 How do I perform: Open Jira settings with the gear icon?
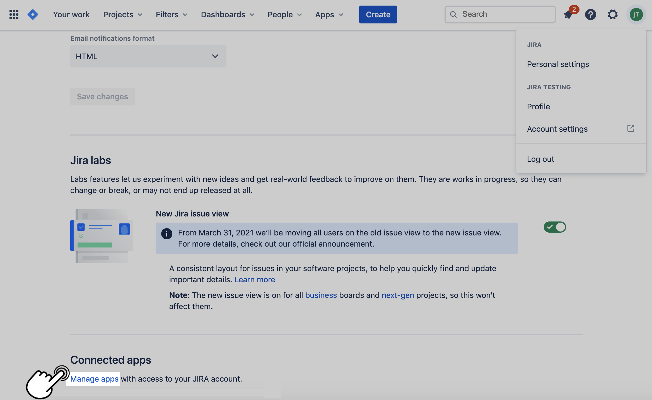tap(613, 15)
